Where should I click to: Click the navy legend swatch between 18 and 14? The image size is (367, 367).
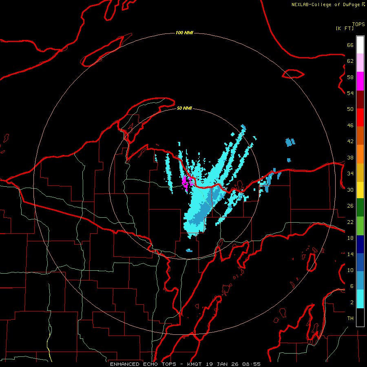(360, 244)
